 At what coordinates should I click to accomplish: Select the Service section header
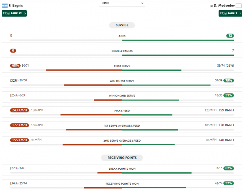[122, 25]
